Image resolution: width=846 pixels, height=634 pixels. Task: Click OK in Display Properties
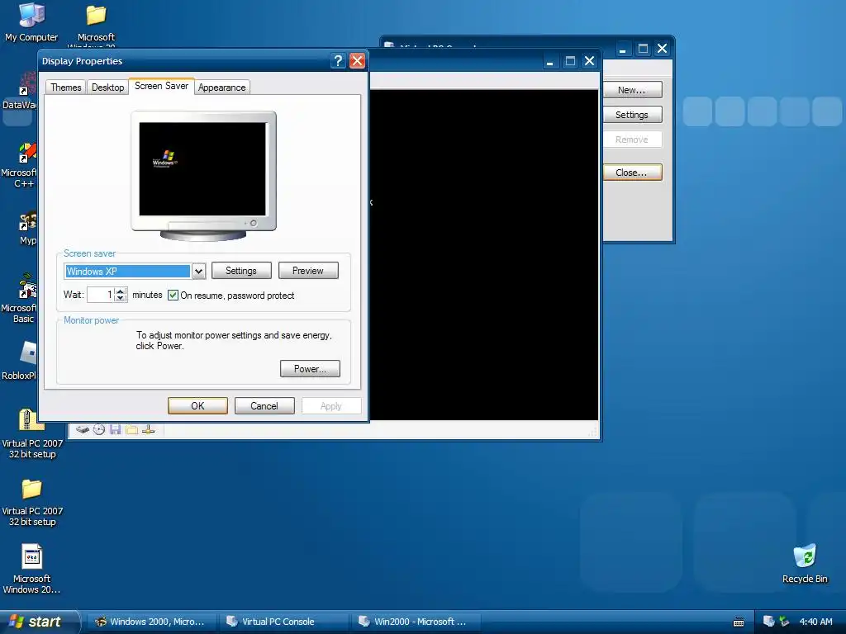[197, 406]
